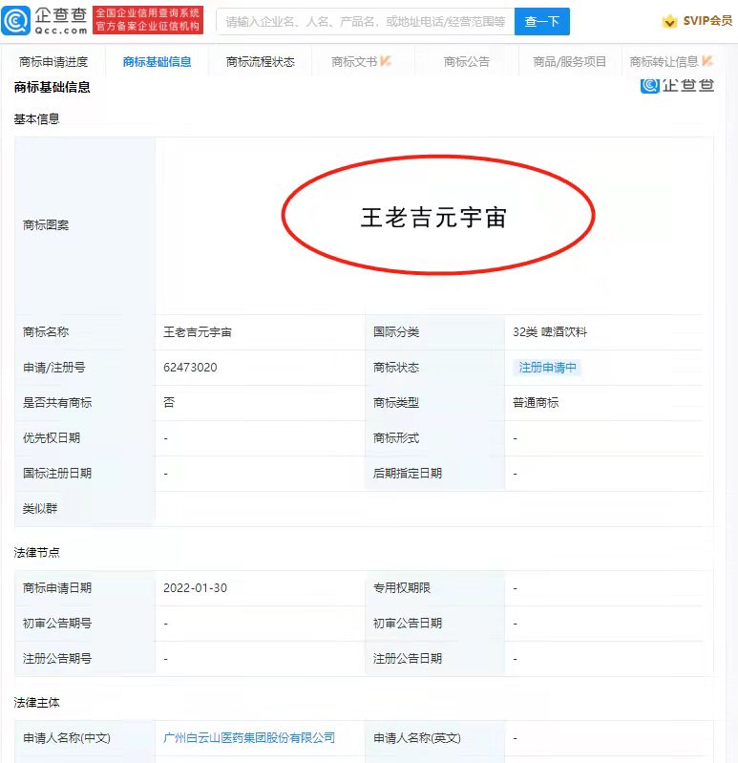Click the VIP badge next to 商标转让信息
Viewport: 738px width, 763px height.
click(707, 61)
